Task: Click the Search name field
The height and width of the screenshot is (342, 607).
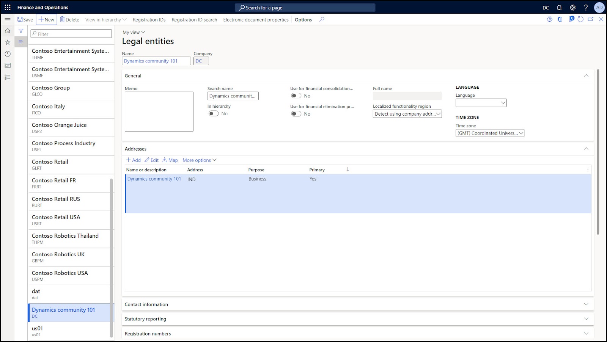Action: [233, 96]
